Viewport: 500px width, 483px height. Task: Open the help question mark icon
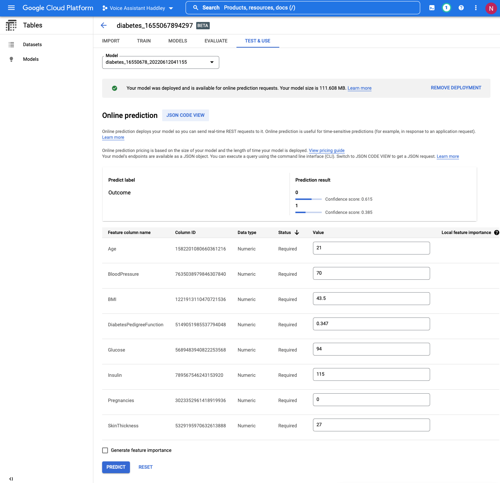tap(461, 8)
